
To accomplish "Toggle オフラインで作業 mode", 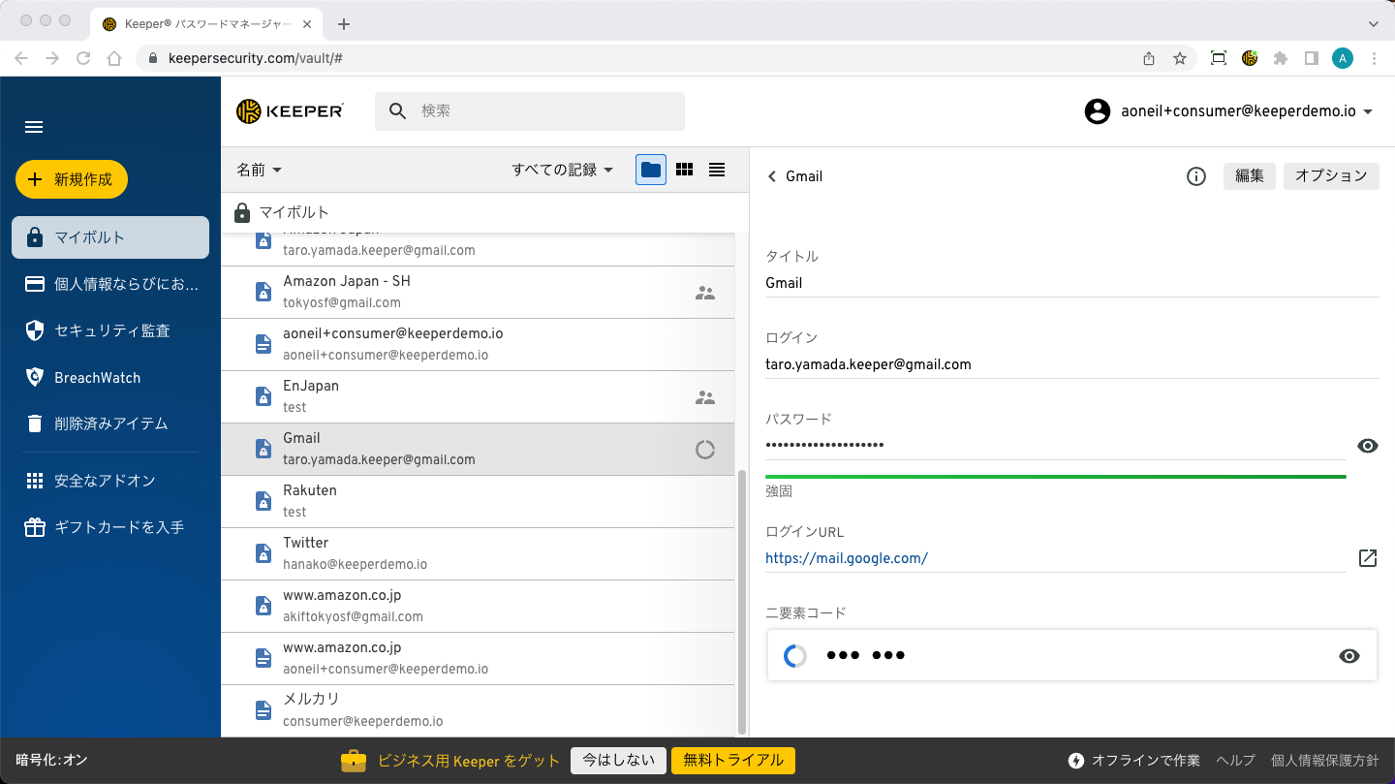I will pos(1134,761).
